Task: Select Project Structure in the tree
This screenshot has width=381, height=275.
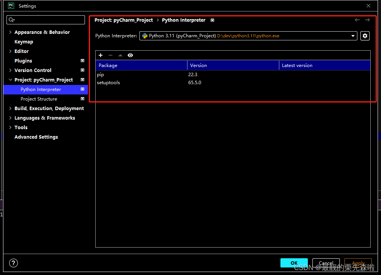Action: click(x=39, y=99)
